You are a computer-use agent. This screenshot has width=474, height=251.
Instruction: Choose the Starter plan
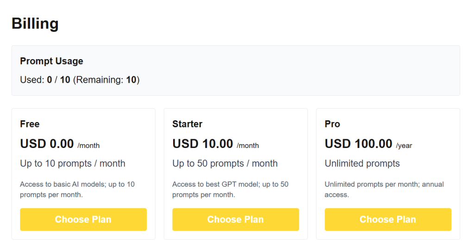(x=236, y=219)
